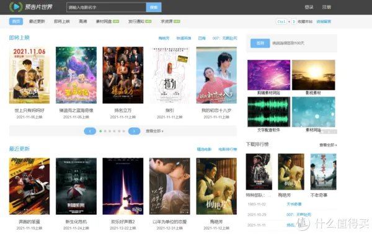Open the 以年为单位的恋爱 poster
The width and height of the screenshot is (372, 234).
click(170, 186)
